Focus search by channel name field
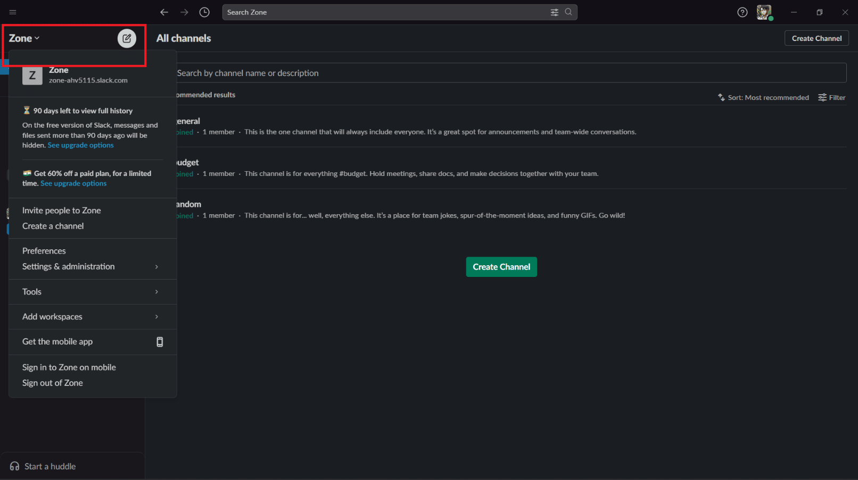The height and width of the screenshot is (480, 858). (x=510, y=73)
